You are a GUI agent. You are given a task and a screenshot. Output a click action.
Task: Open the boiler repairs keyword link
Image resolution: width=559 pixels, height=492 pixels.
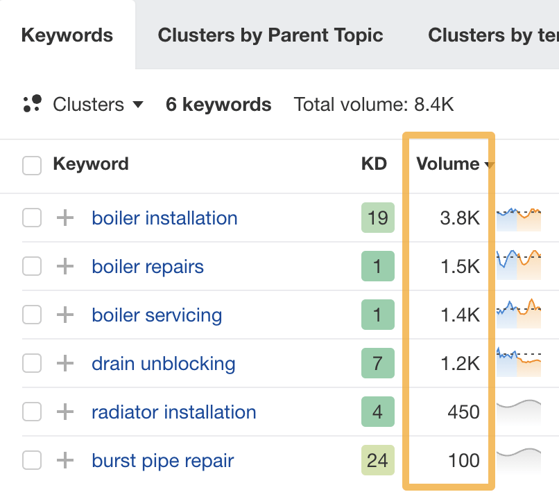pyautogui.click(x=147, y=266)
